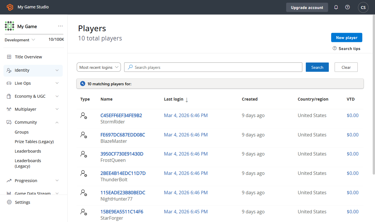375x222 pixels.
Task: Click StarForger's player type icon
Action: pos(84,212)
